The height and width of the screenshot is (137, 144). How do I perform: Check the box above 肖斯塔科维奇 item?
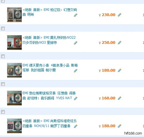pos(3,112)
